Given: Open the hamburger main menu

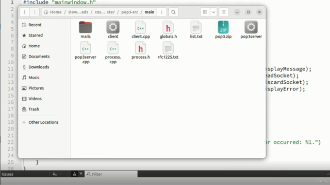Looking at the screenshot, I should pyautogui.click(x=224, y=12).
